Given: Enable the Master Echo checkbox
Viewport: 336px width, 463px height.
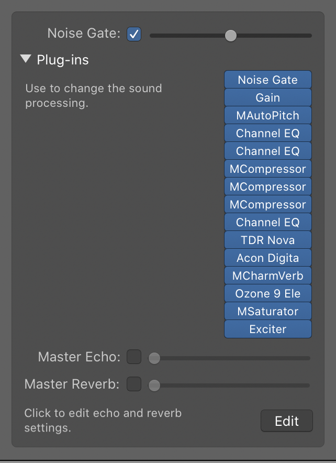Looking at the screenshot, I should 134,357.
